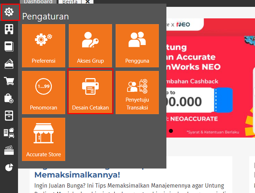
Task: Open the purchase bag sidebar icon
Action: 9,98
